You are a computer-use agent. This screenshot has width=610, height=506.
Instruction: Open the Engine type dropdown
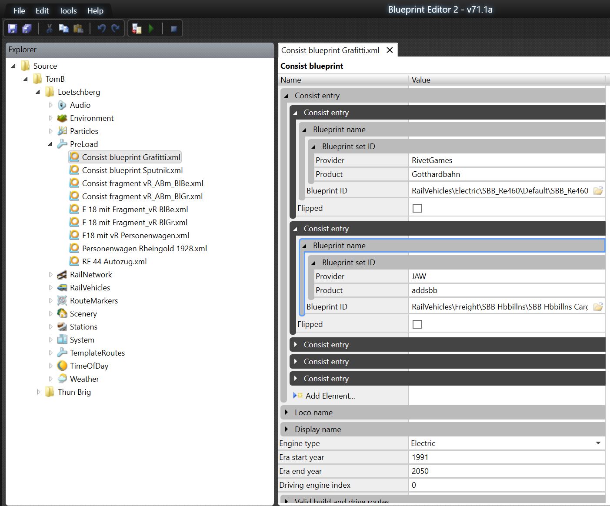click(598, 443)
